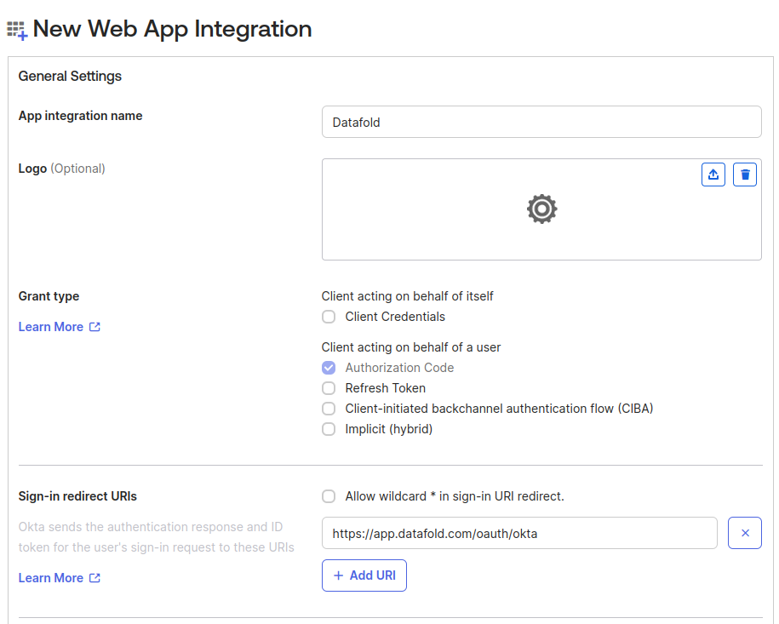Check the Refresh Token option
The width and height of the screenshot is (779, 624).
pos(329,388)
